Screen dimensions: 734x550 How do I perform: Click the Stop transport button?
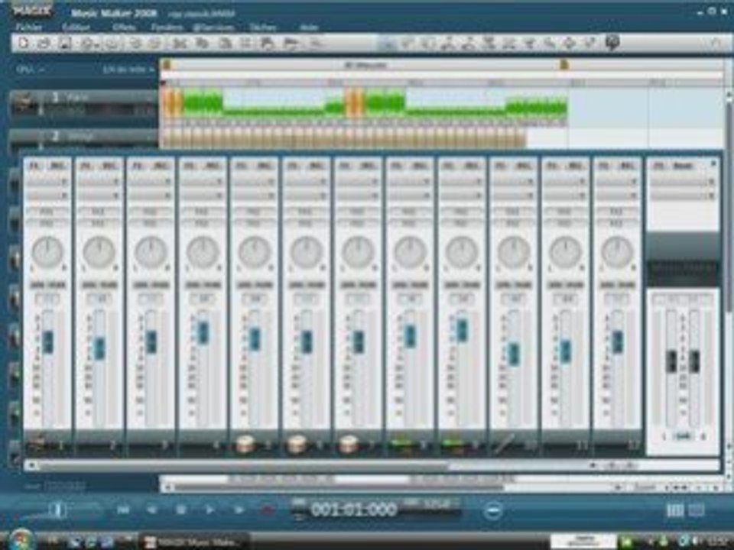click(x=181, y=510)
